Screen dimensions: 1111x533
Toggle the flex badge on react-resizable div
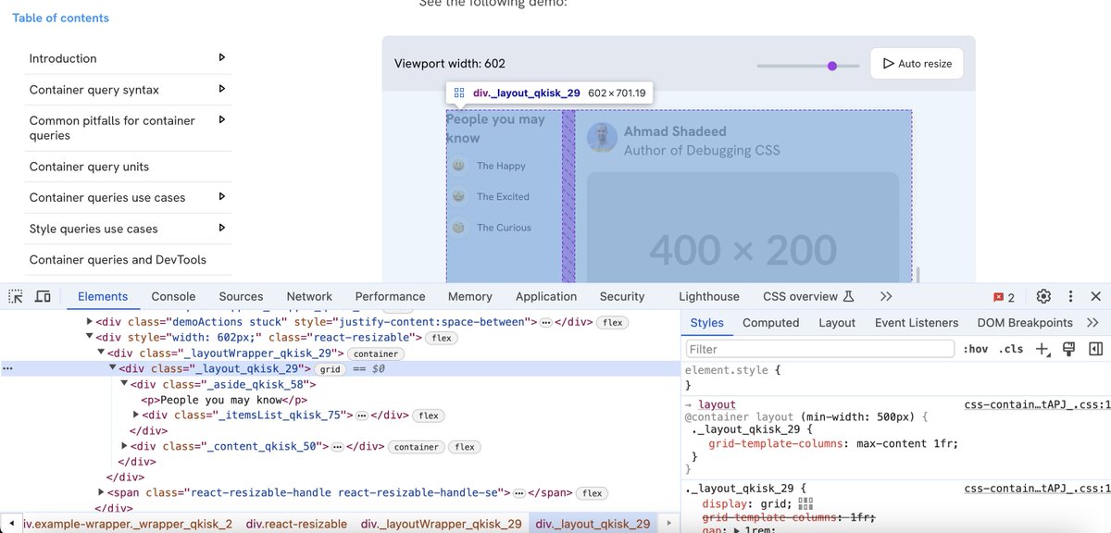tap(442, 338)
